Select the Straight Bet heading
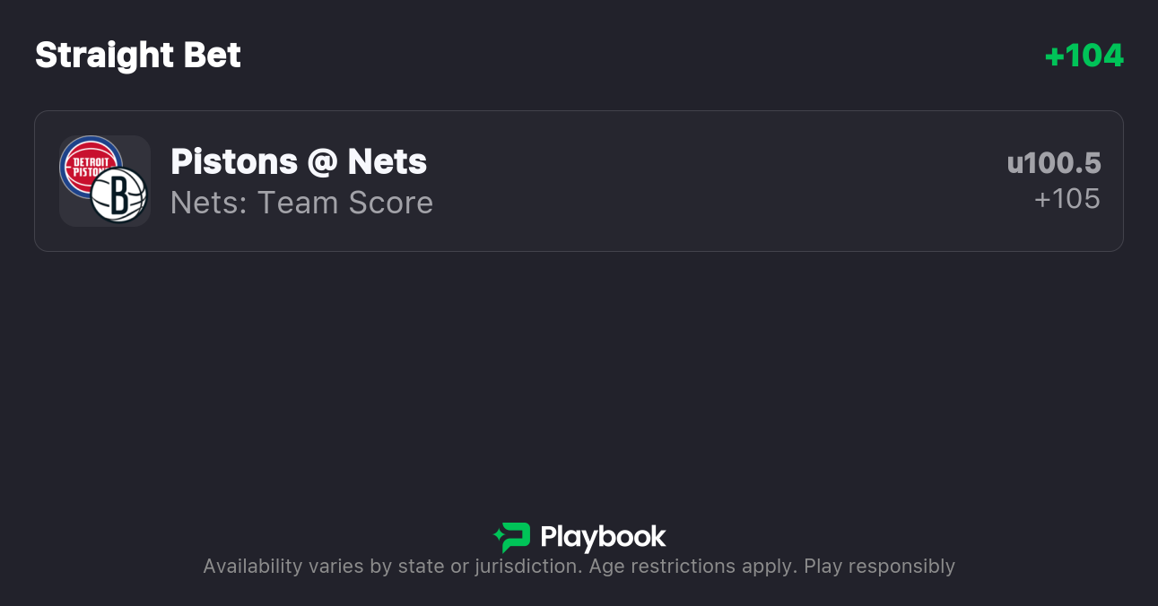The image size is (1158, 606). point(138,56)
